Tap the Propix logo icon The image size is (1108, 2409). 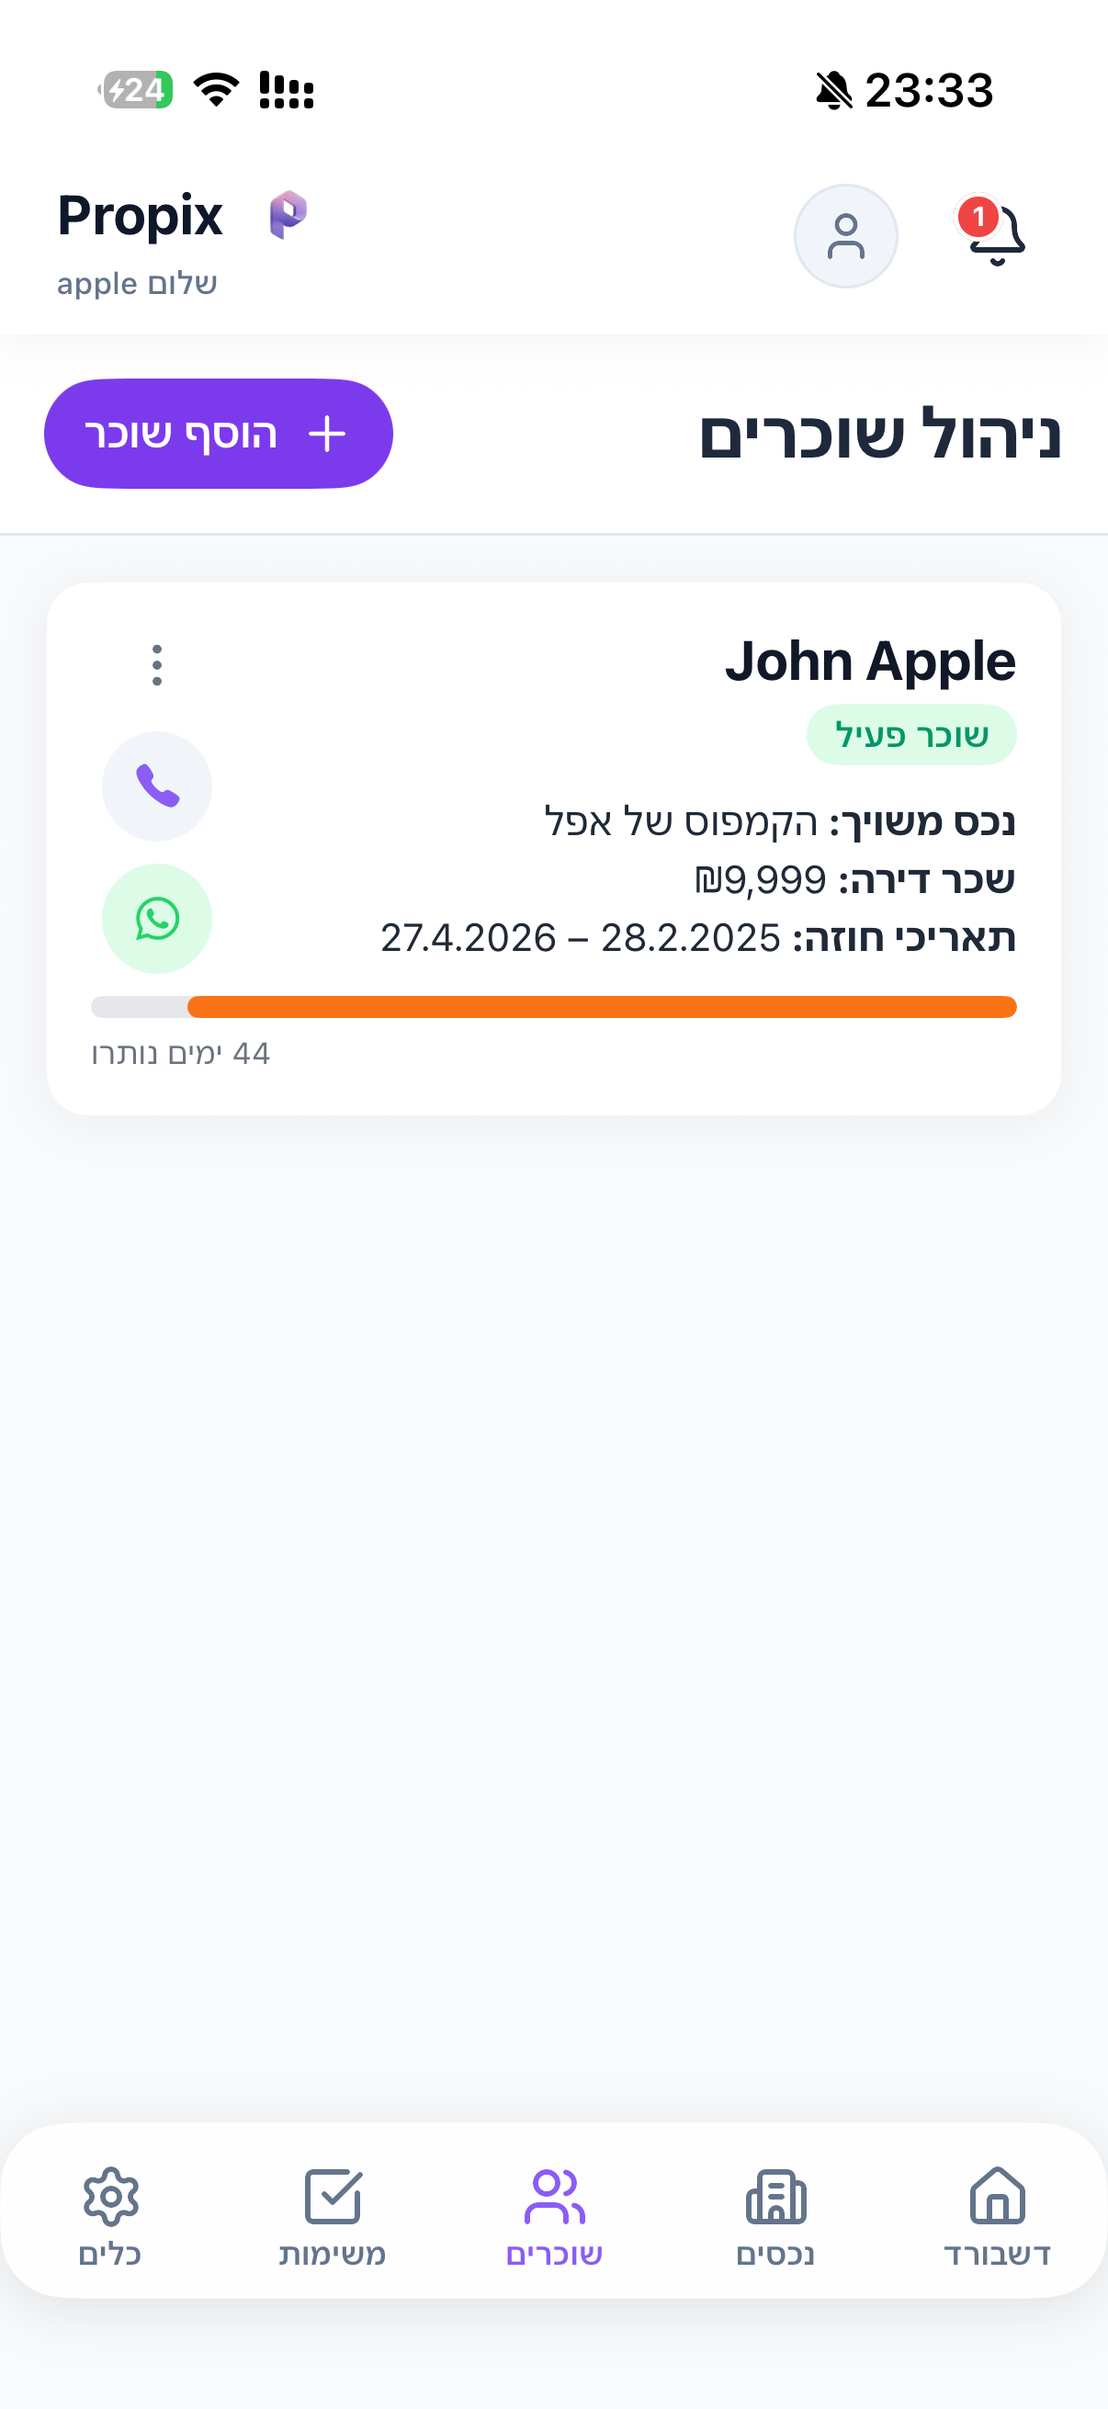(x=288, y=215)
